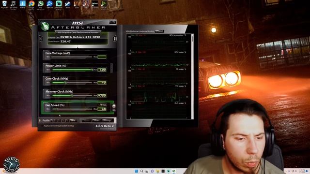Click the Fan Speed value field showing 40

[102, 109]
